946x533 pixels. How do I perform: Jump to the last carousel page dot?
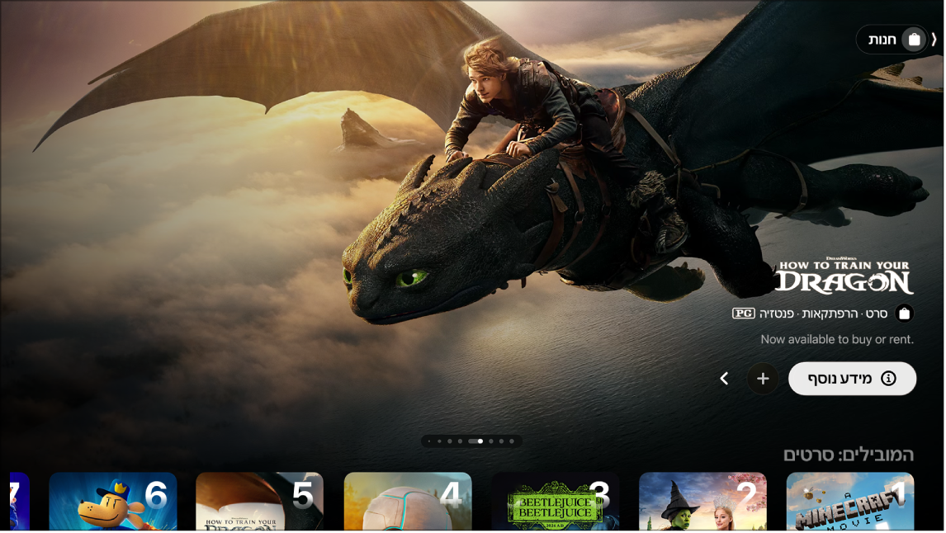tap(512, 441)
